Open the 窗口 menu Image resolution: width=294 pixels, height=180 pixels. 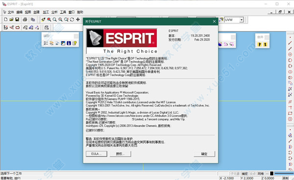pos(72,12)
